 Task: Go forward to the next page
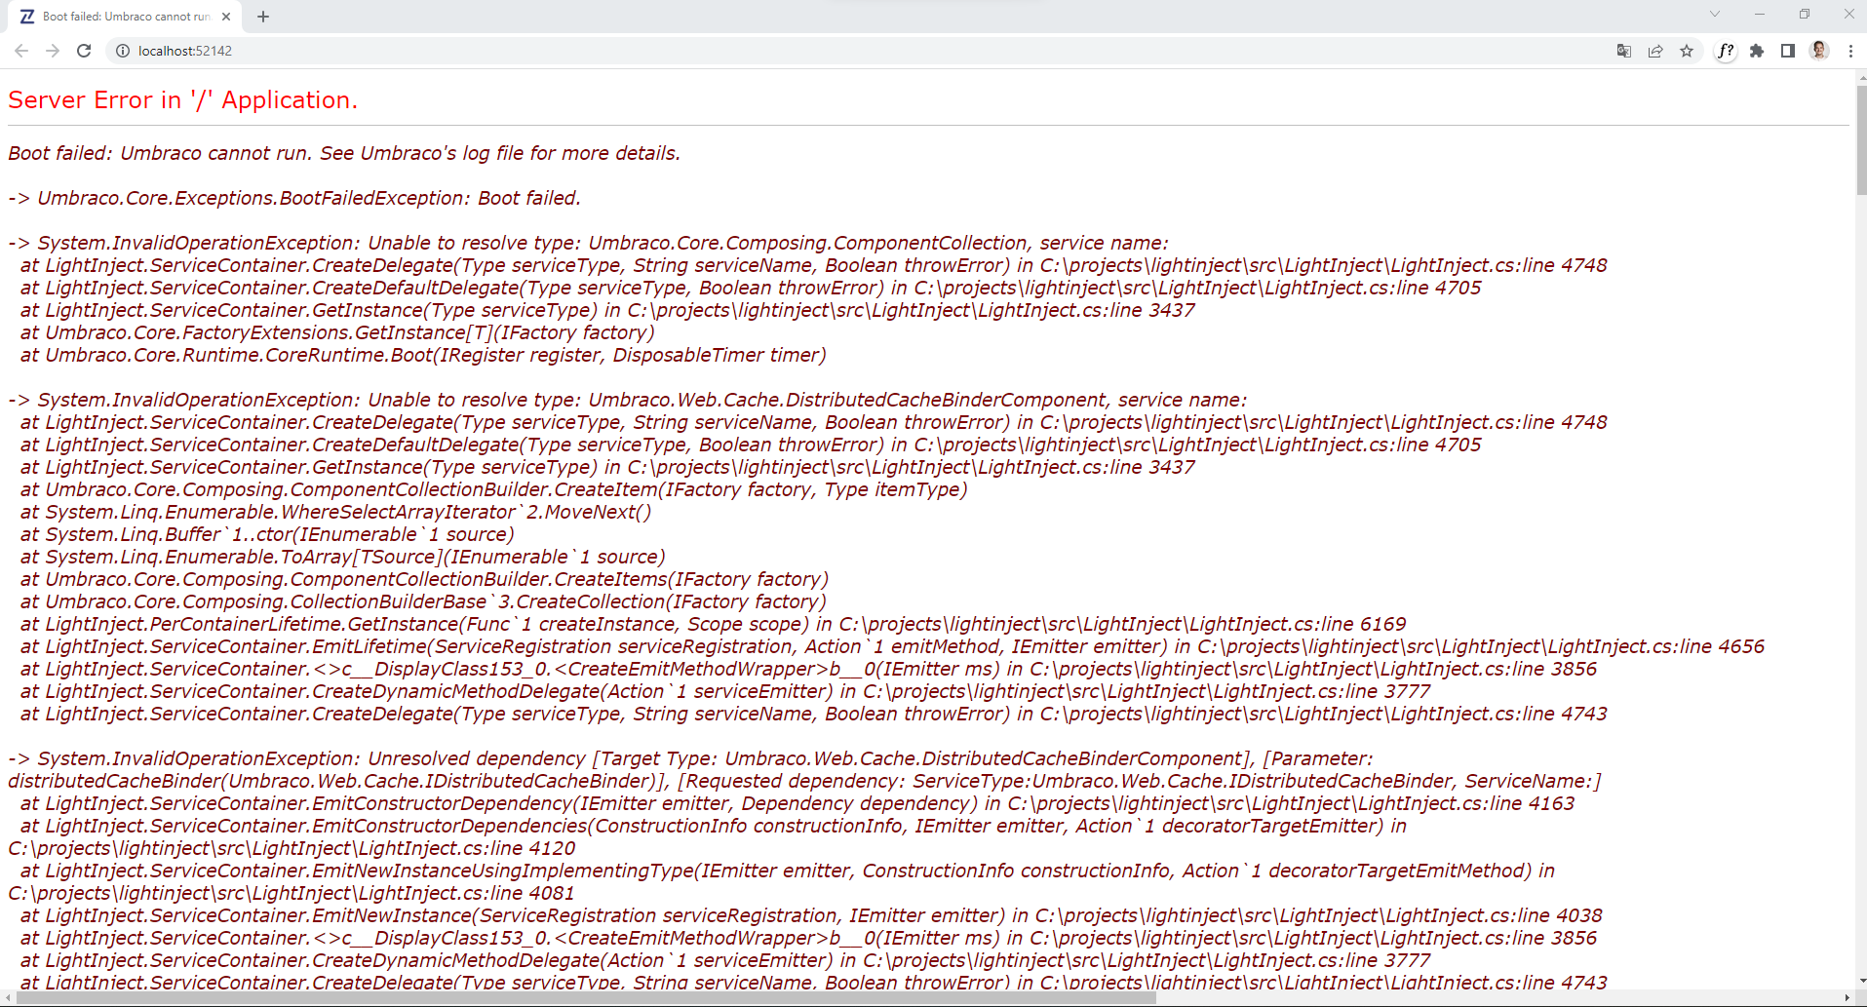click(x=53, y=51)
